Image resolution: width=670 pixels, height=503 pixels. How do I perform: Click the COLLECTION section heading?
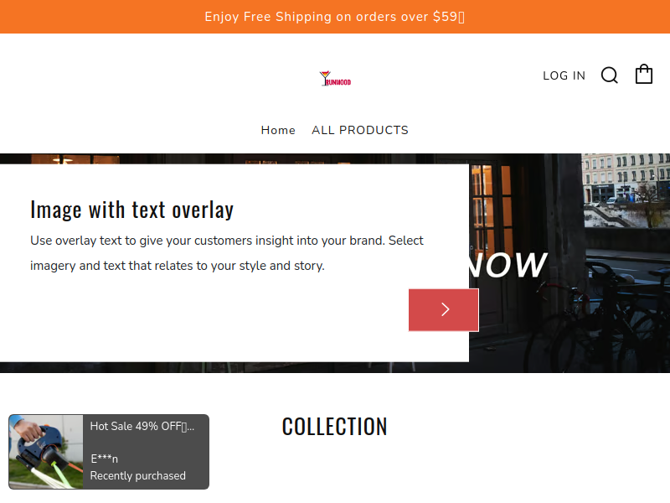click(x=334, y=427)
